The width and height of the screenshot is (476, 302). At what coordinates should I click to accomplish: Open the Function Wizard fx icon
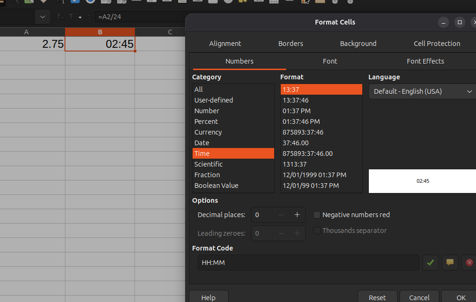tap(61, 17)
